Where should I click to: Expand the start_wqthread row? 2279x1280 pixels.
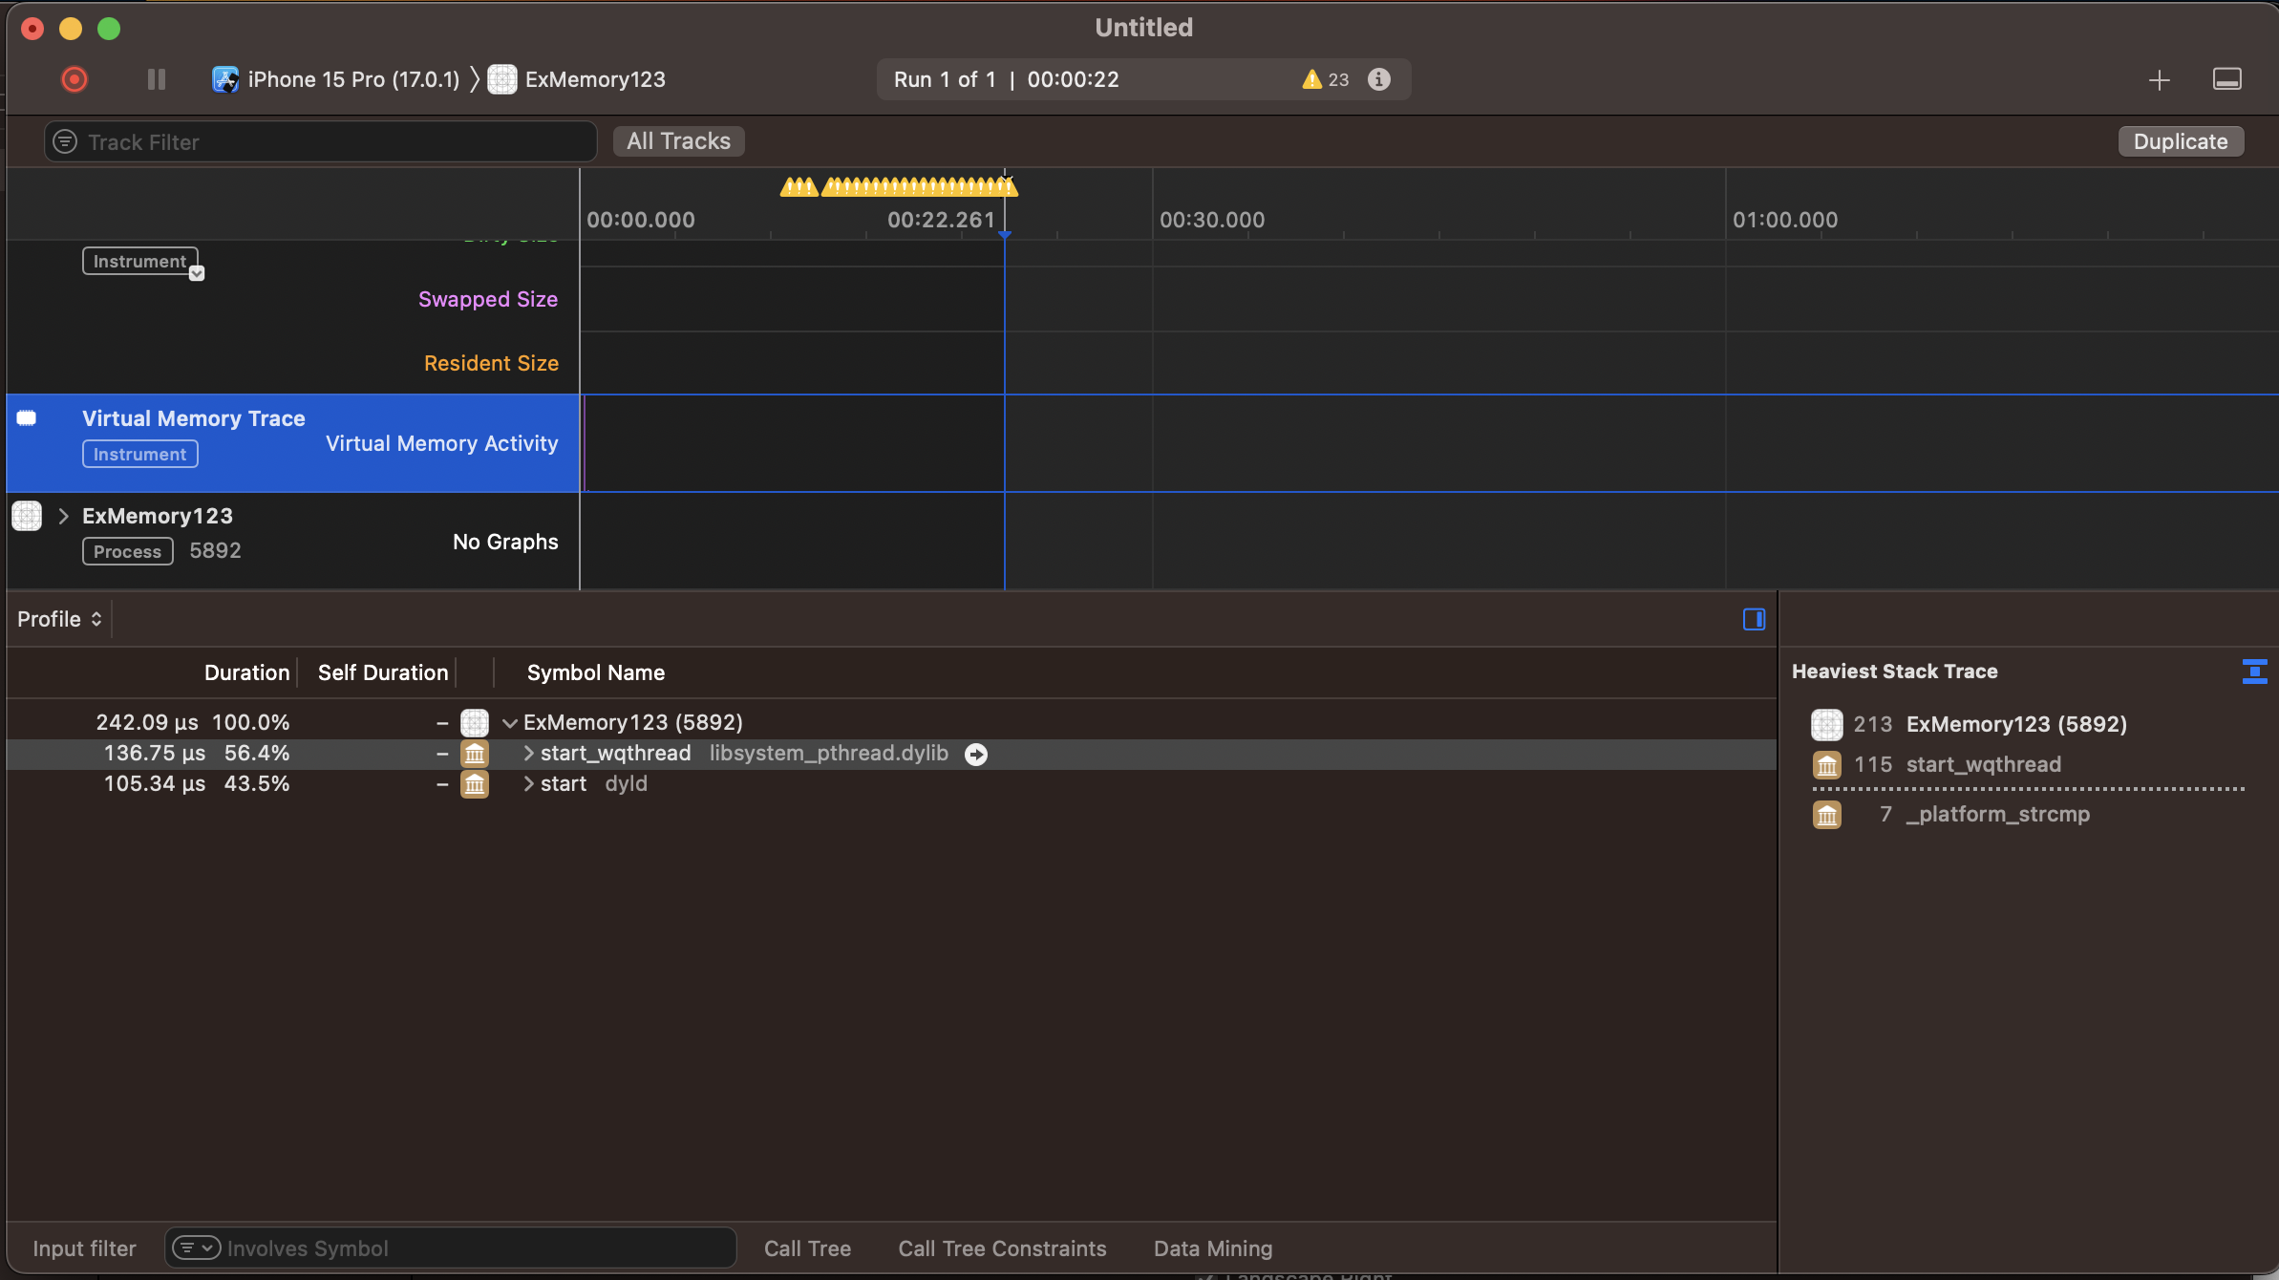coord(528,754)
